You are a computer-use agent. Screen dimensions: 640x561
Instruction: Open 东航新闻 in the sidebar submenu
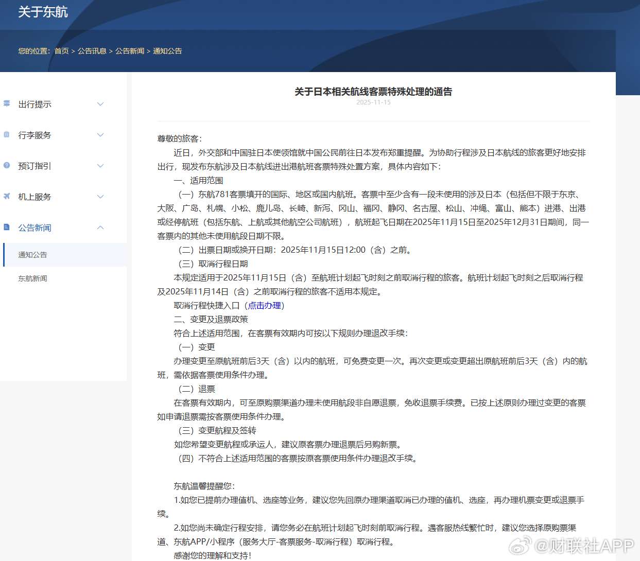[32, 278]
